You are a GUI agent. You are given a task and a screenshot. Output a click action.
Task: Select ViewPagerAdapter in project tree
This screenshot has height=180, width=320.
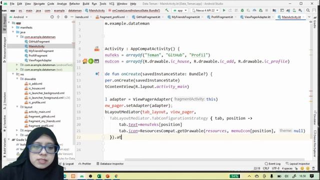point(40,60)
